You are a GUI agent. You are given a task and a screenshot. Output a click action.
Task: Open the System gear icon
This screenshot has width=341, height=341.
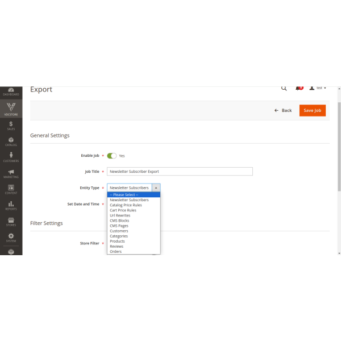pyautogui.click(x=11, y=237)
